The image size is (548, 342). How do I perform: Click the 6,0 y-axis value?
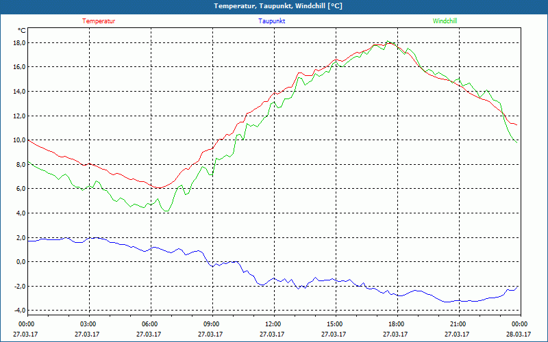tap(21, 189)
